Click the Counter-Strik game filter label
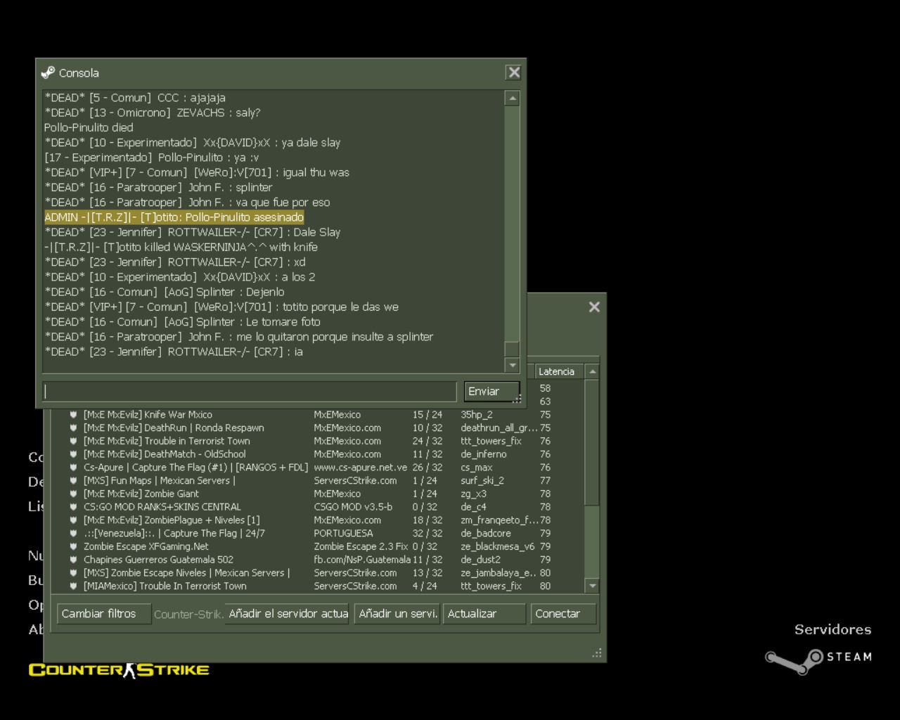This screenshot has height=720, width=900. coord(188,614)
